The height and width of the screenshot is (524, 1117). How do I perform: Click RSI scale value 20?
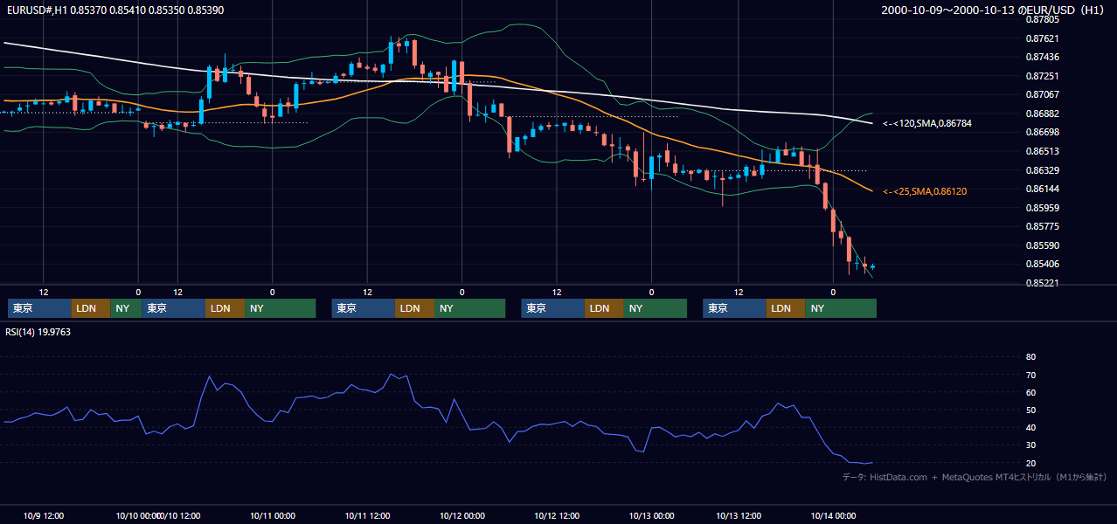1030,463
